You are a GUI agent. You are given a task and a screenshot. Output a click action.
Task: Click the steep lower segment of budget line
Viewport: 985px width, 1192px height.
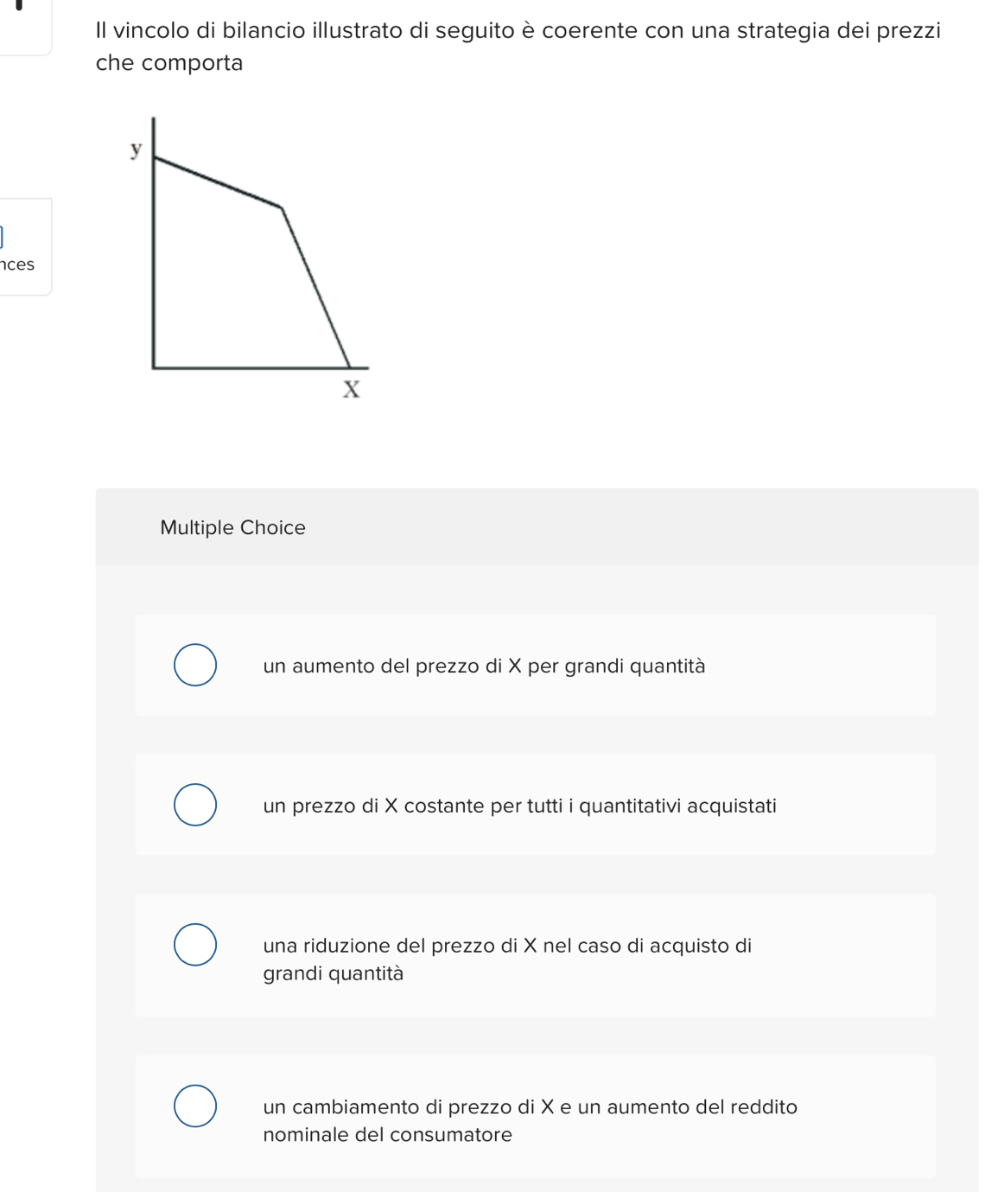click(x=316, y=289)
